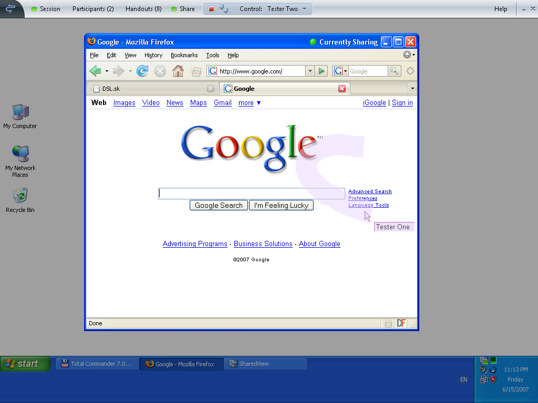The image size is (538, 403).
Task: Click the Stop loading icon in Firefox
Action: tap(160, 71)
